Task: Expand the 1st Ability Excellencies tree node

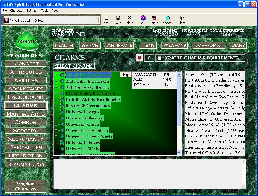Action: [x=56, y=75]
